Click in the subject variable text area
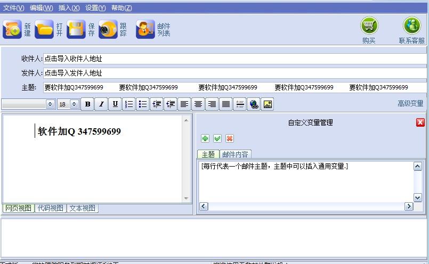The height and width of the screenshot is (264, 429). (305, 181)
